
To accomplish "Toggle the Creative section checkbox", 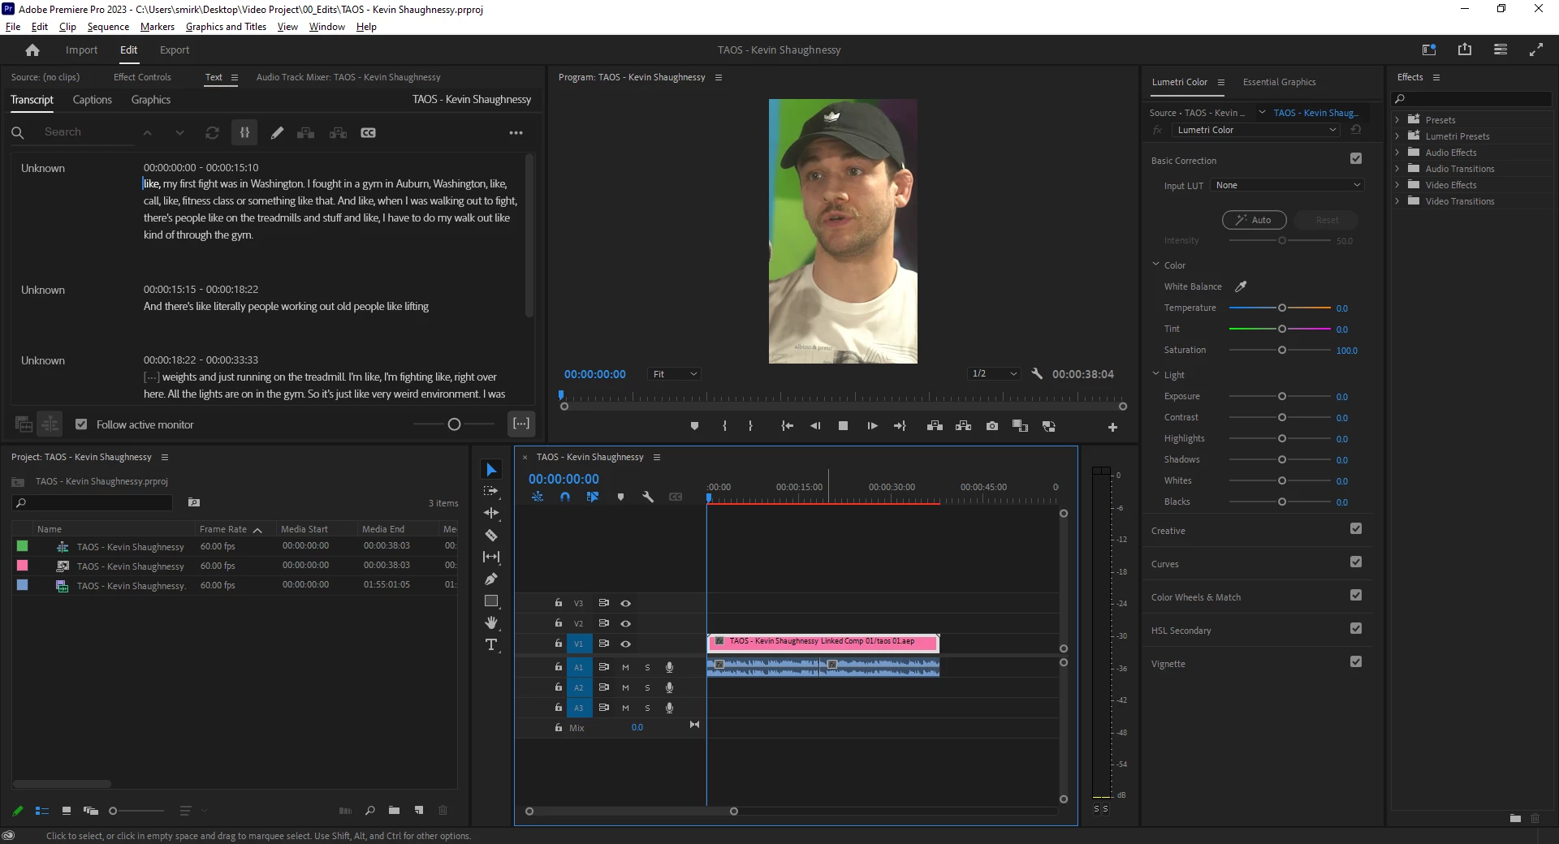I will (1356, 528).
